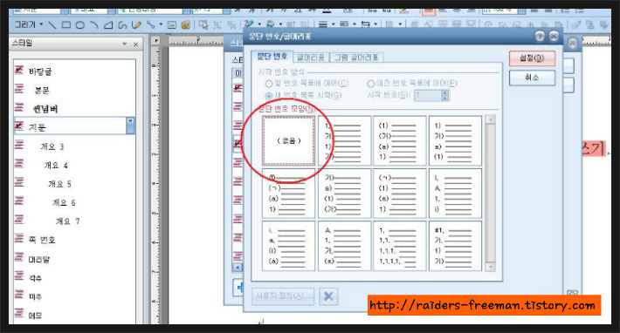Choose the A. 1. 가. (a) numbering style
The width and height of the screenshot is (620, 333).
point(344,246)
